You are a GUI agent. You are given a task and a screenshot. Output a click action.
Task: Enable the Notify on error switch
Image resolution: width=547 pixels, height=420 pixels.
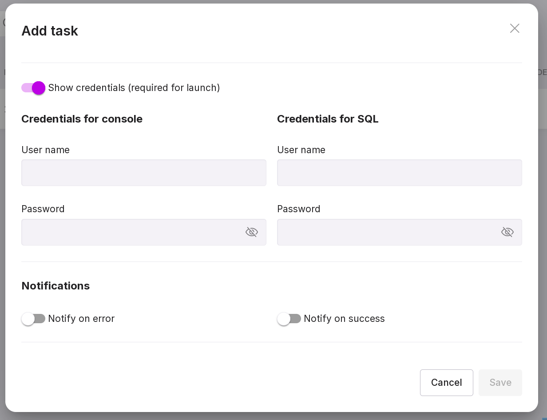[x=33, y=319]
